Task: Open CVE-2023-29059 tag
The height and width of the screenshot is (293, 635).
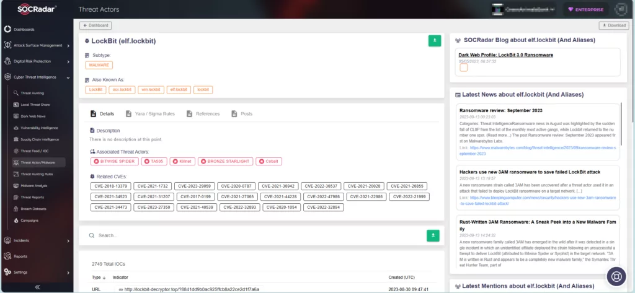Action: [194, 186]
